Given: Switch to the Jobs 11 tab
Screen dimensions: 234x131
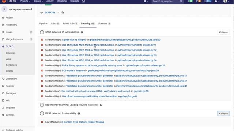Looking at the screenshot, I should click(x=55, y=23).
